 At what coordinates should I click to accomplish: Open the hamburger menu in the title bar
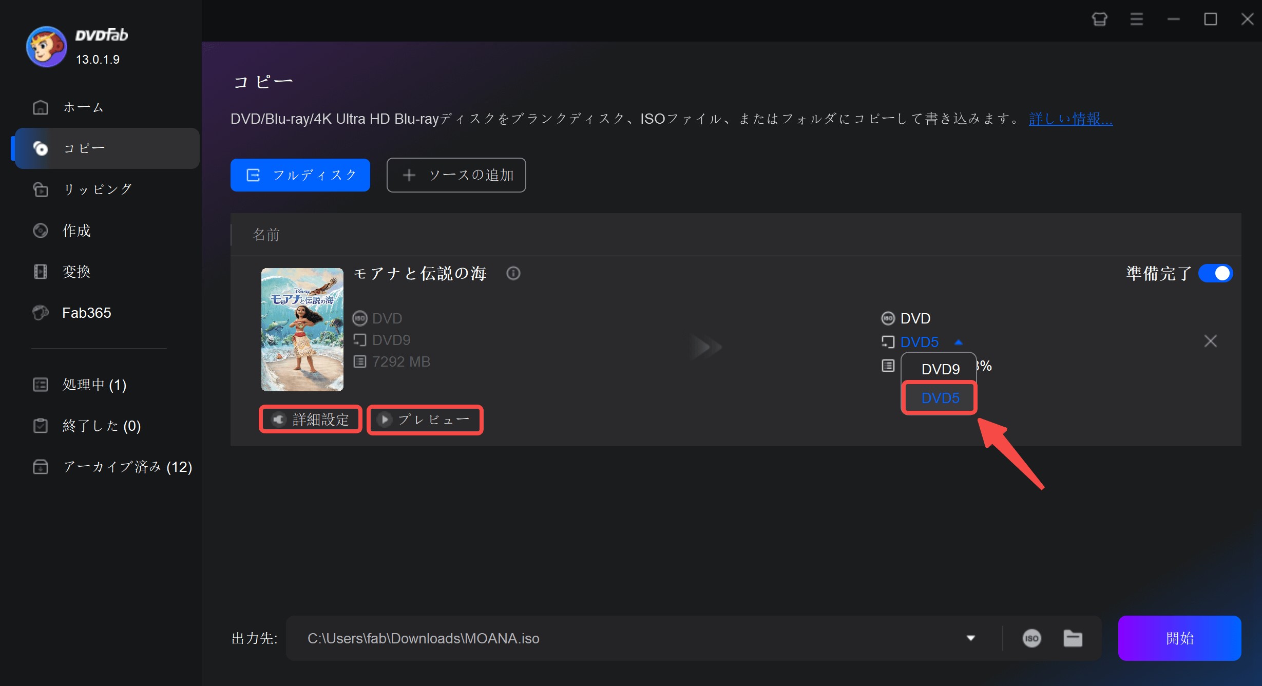coord(1136,20)
